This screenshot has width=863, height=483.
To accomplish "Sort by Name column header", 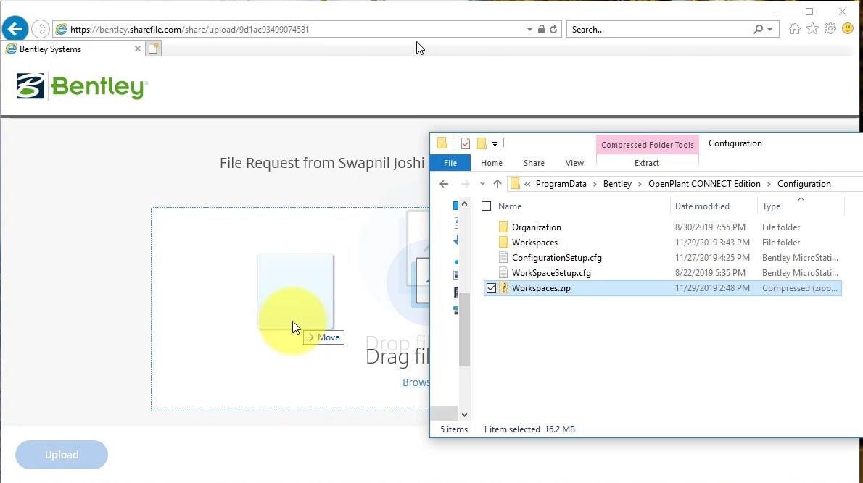I will coord(510,206).
